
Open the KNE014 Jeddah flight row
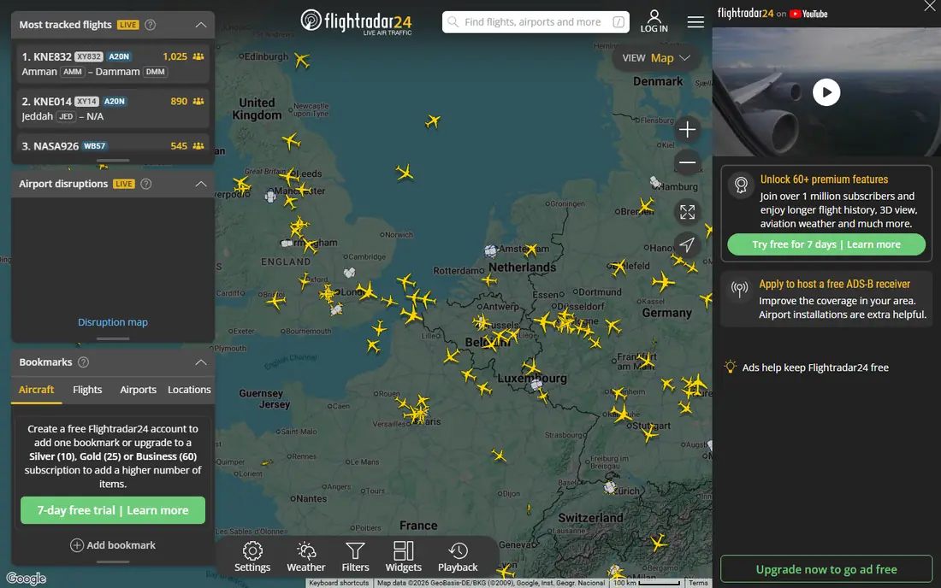click(113, 109)
